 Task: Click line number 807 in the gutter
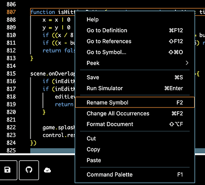[11, 12]
